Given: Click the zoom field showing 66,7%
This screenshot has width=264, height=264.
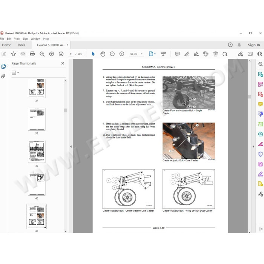Looking at the screenshot, I should tap(134, 54).
